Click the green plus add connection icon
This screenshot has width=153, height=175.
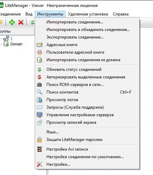click(x=12, y=22)
